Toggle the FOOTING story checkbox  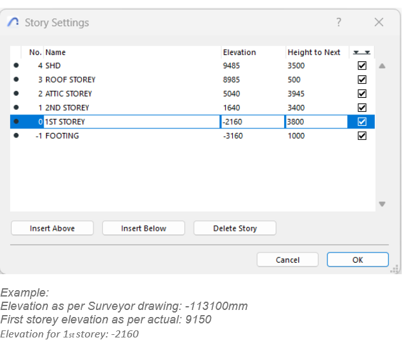(361, 136)
